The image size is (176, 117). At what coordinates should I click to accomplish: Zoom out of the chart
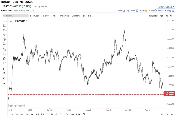4,78
